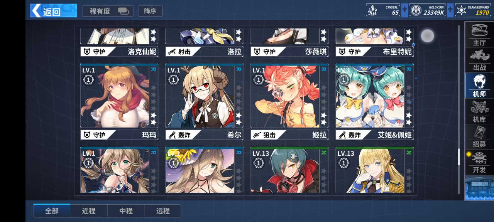The width and height of the screenshot is (494, 222).
Task: Open the 主厅 main hall sidebar icon
Action: 479,35
